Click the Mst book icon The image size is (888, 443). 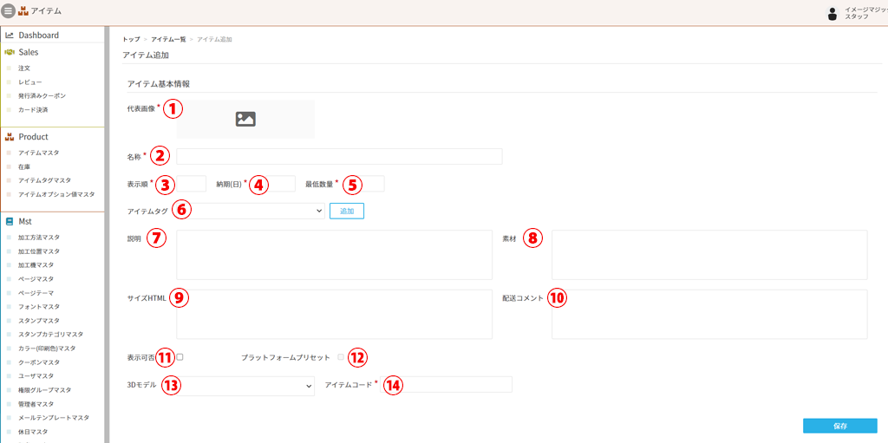pyautogui.click(x=10, y=221)
